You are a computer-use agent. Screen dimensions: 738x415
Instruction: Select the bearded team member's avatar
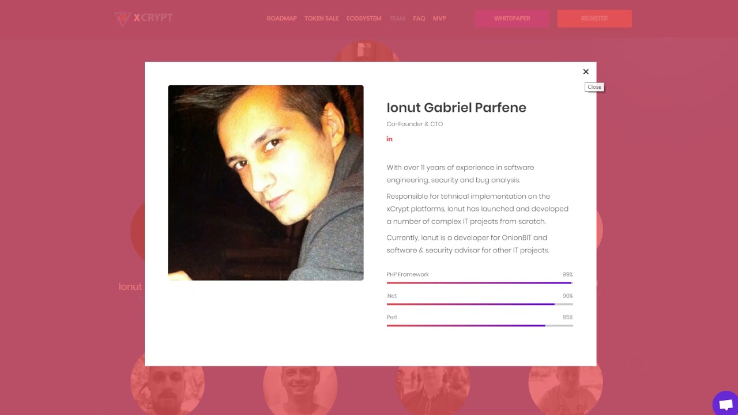pos(168,383)
